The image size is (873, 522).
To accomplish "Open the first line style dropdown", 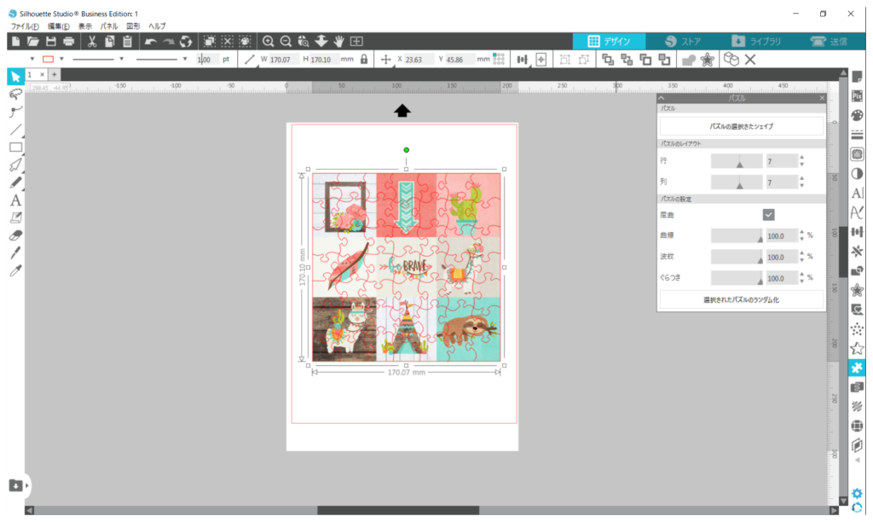I will [x=121, y=59].
